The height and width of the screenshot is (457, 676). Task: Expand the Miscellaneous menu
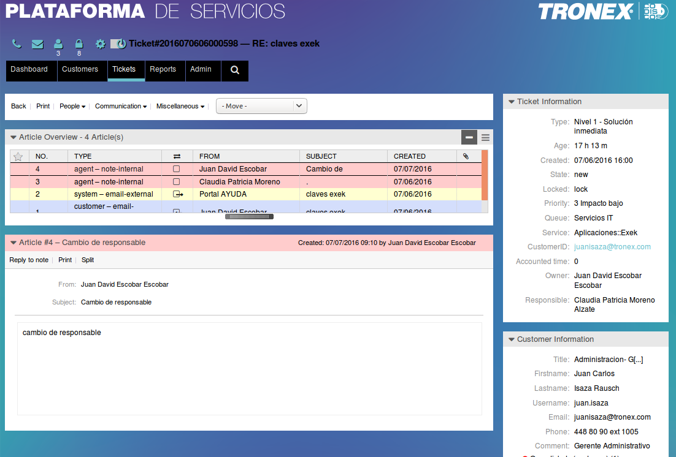pyautogui.click(x=180, y=107)
